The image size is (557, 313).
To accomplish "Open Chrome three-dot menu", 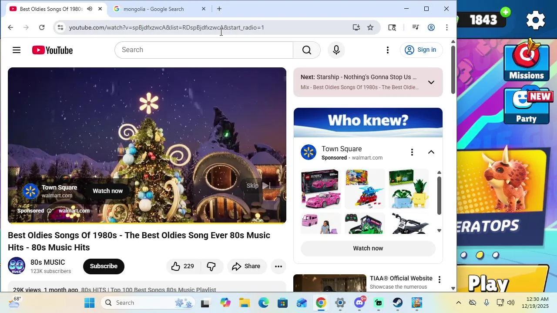I will coord(447,27).
